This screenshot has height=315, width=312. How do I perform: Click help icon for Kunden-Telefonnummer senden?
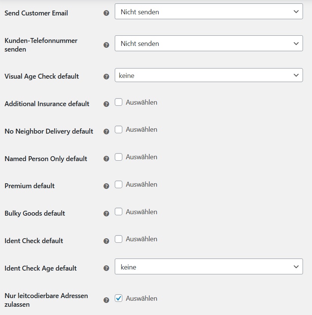tap(106, 45)
